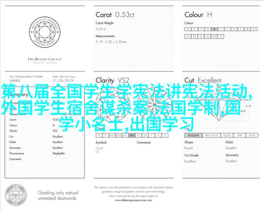This screenshot has width=264, height=211.
Task: Click the holographic seal beside 'Grading only natural'
Action: tap(16, 195)
